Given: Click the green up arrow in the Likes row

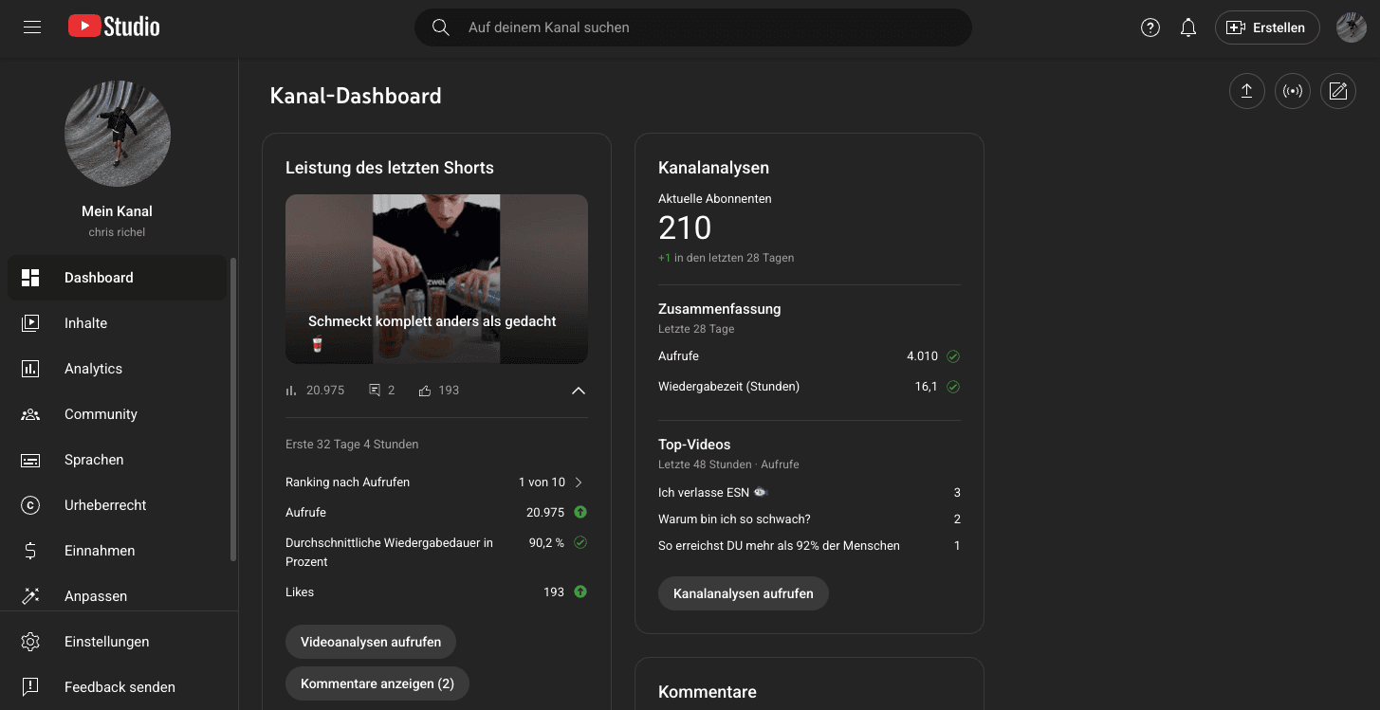Looking at the screenshot, I should tap(580, 592).
